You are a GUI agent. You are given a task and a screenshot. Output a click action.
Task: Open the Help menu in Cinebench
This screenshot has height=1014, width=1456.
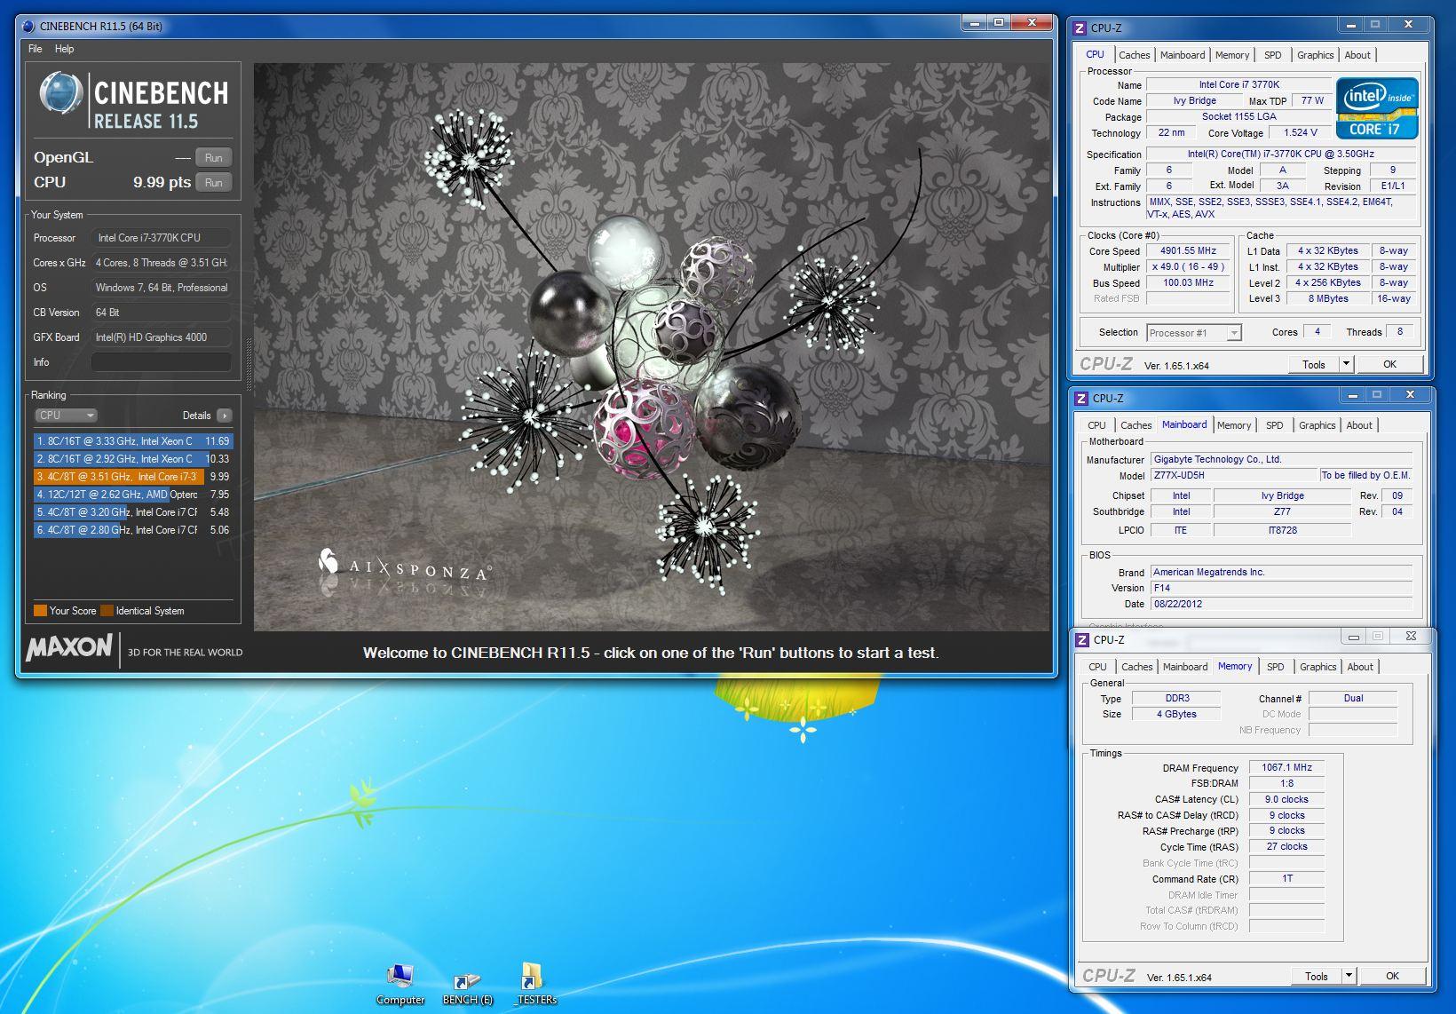click(64, 49)
